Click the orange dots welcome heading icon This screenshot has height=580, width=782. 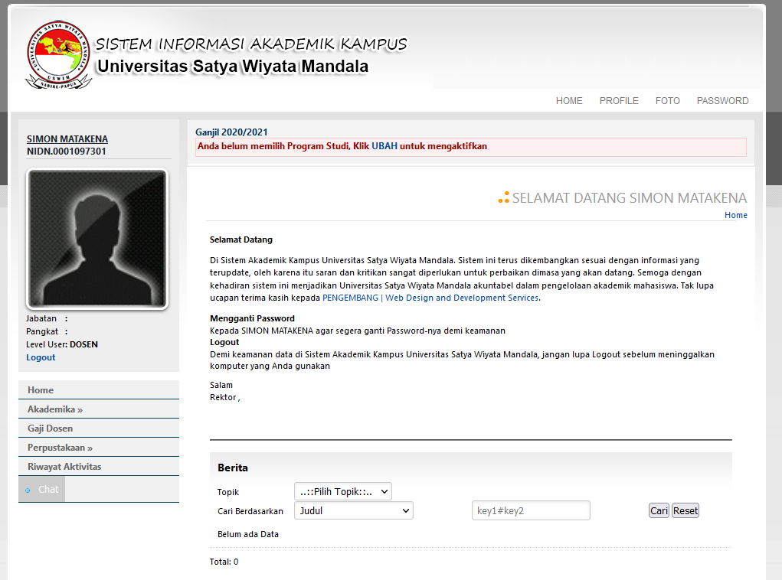pyautogui.click(x=503, y=198)
